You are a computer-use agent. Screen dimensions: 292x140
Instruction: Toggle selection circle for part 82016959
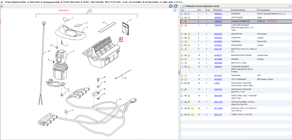(182, 63)
